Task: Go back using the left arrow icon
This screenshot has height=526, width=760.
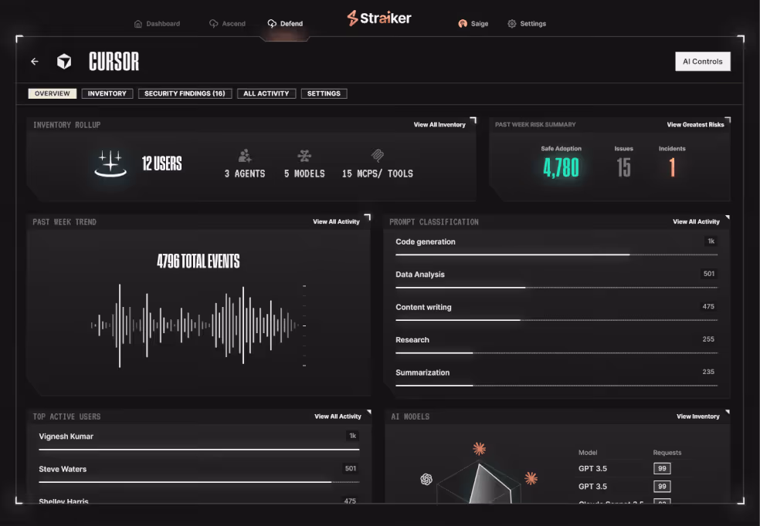Action: coord(35,62)
